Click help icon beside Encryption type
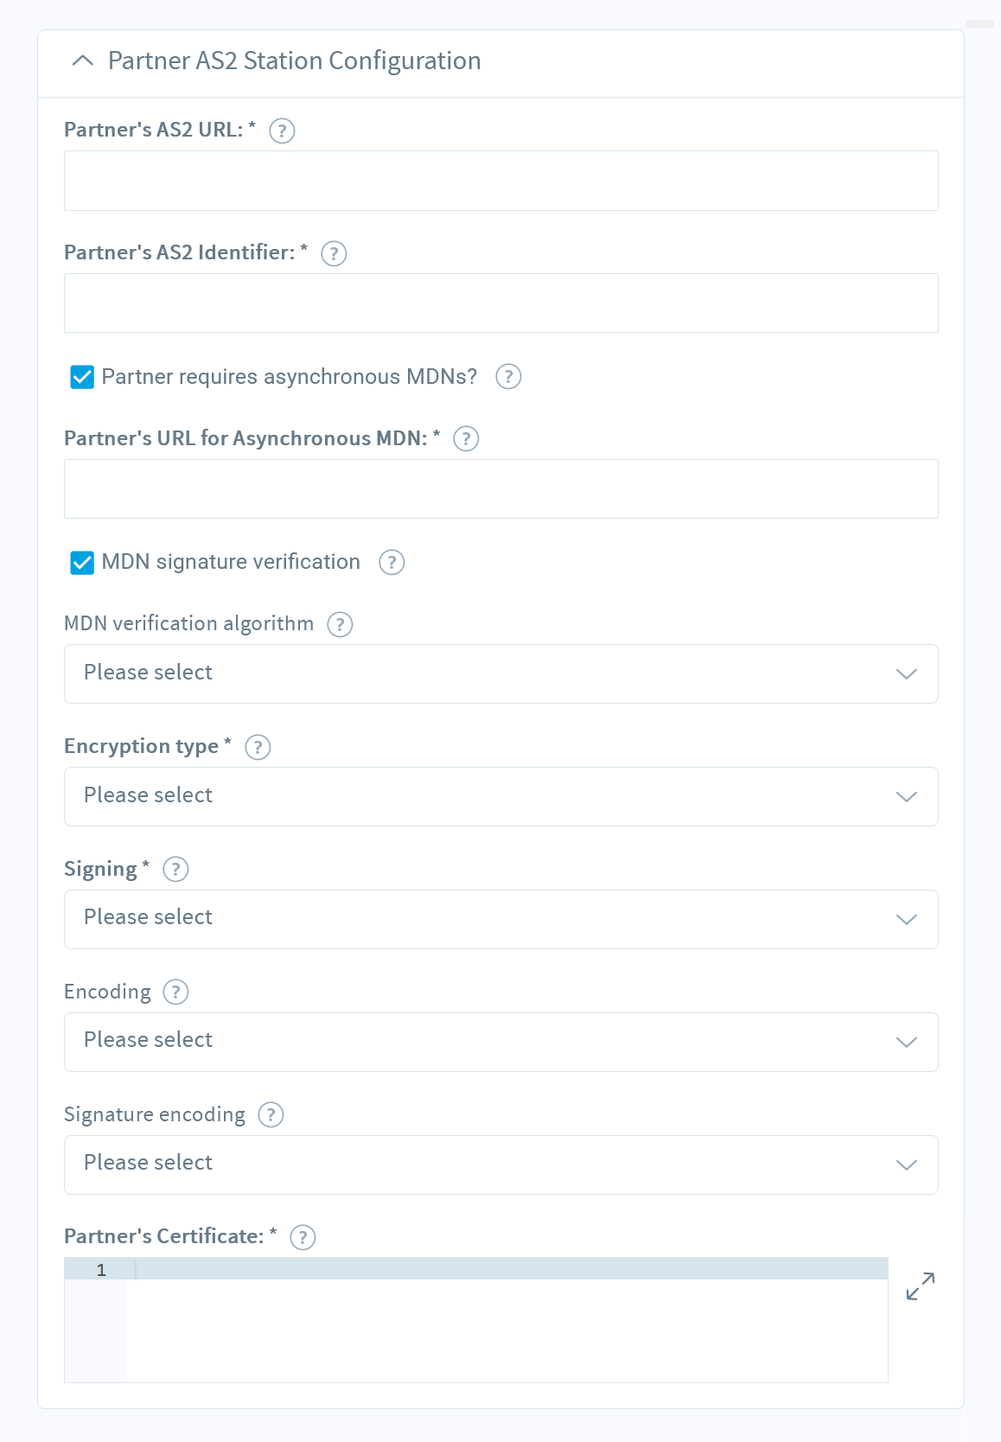The width and height of the screenshot is (1001, 1442). 258,747
